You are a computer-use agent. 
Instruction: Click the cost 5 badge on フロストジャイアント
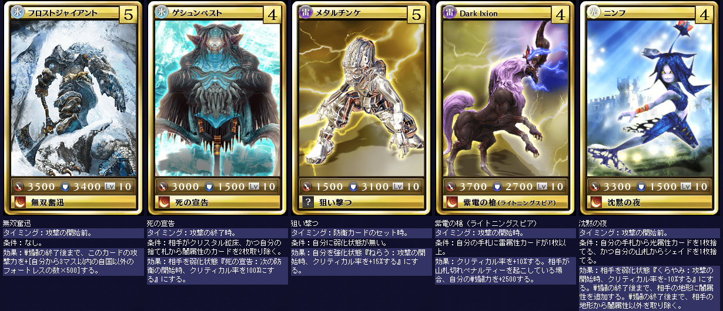(x=128, y=15)
